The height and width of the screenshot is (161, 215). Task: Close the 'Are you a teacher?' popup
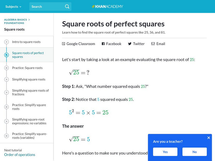point(209,138)
